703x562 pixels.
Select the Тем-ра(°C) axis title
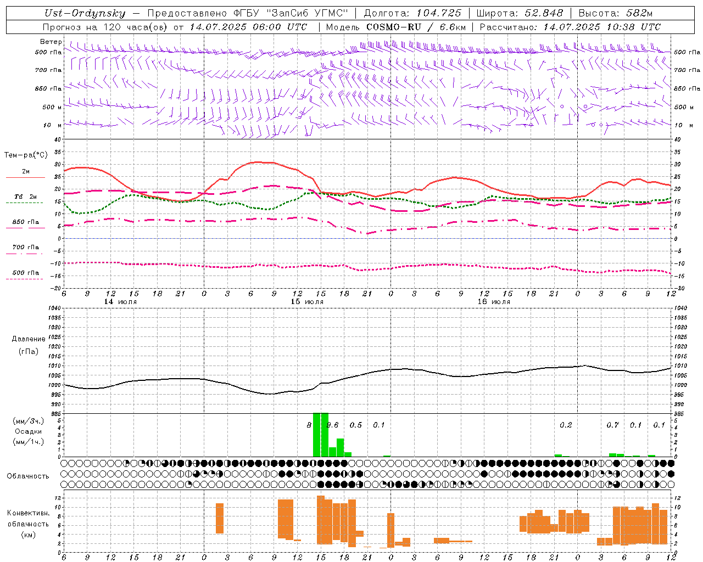click(25, 155)
